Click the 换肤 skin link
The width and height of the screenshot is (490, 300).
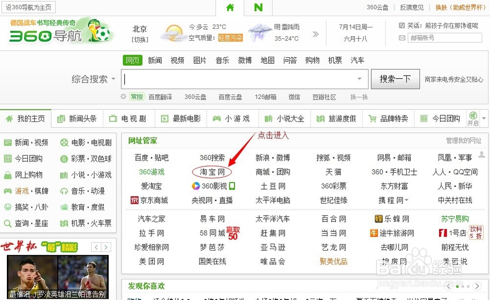tap(460, 7)
